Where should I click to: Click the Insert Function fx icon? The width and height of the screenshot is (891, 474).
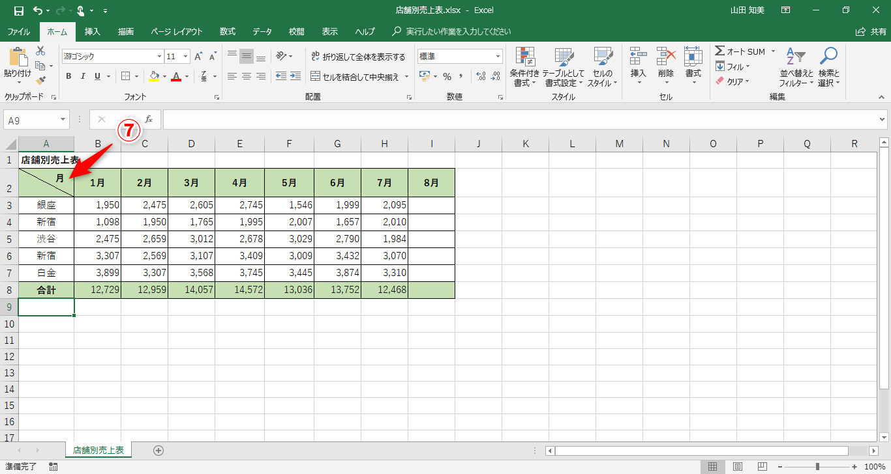pyautogui.click(x=149, y=119)
